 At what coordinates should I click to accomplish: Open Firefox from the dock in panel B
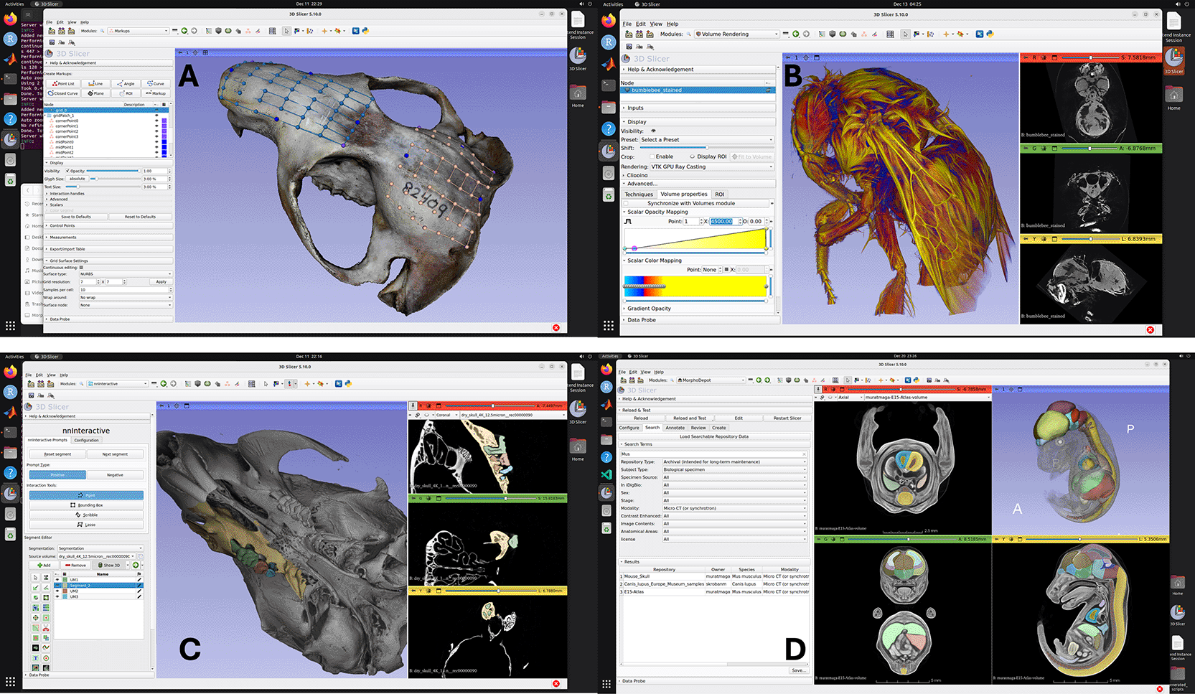click(x=609, y=21)
